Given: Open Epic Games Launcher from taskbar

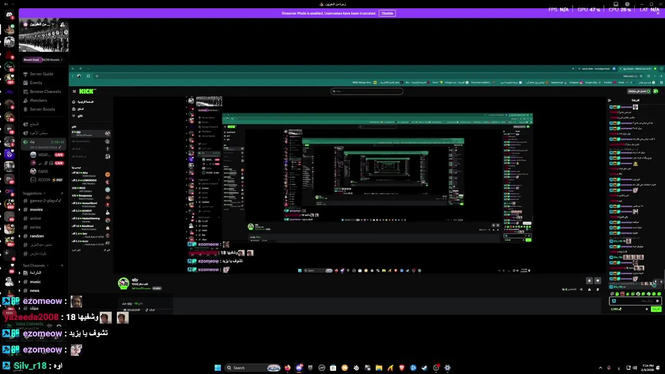Looking at the screenshot, I should click(310, 368).
